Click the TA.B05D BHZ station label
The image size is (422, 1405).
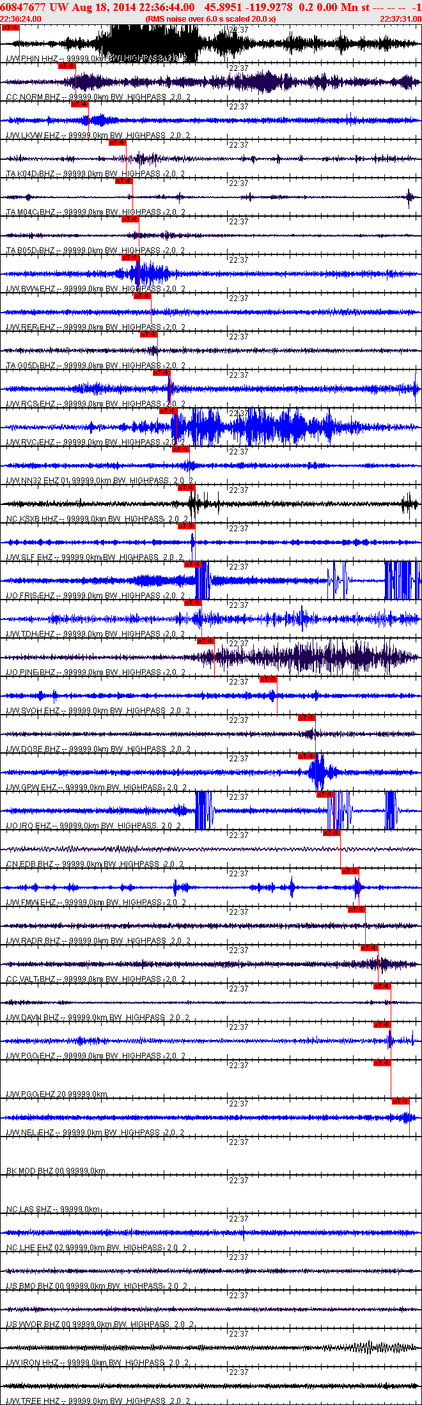point(95,251)
